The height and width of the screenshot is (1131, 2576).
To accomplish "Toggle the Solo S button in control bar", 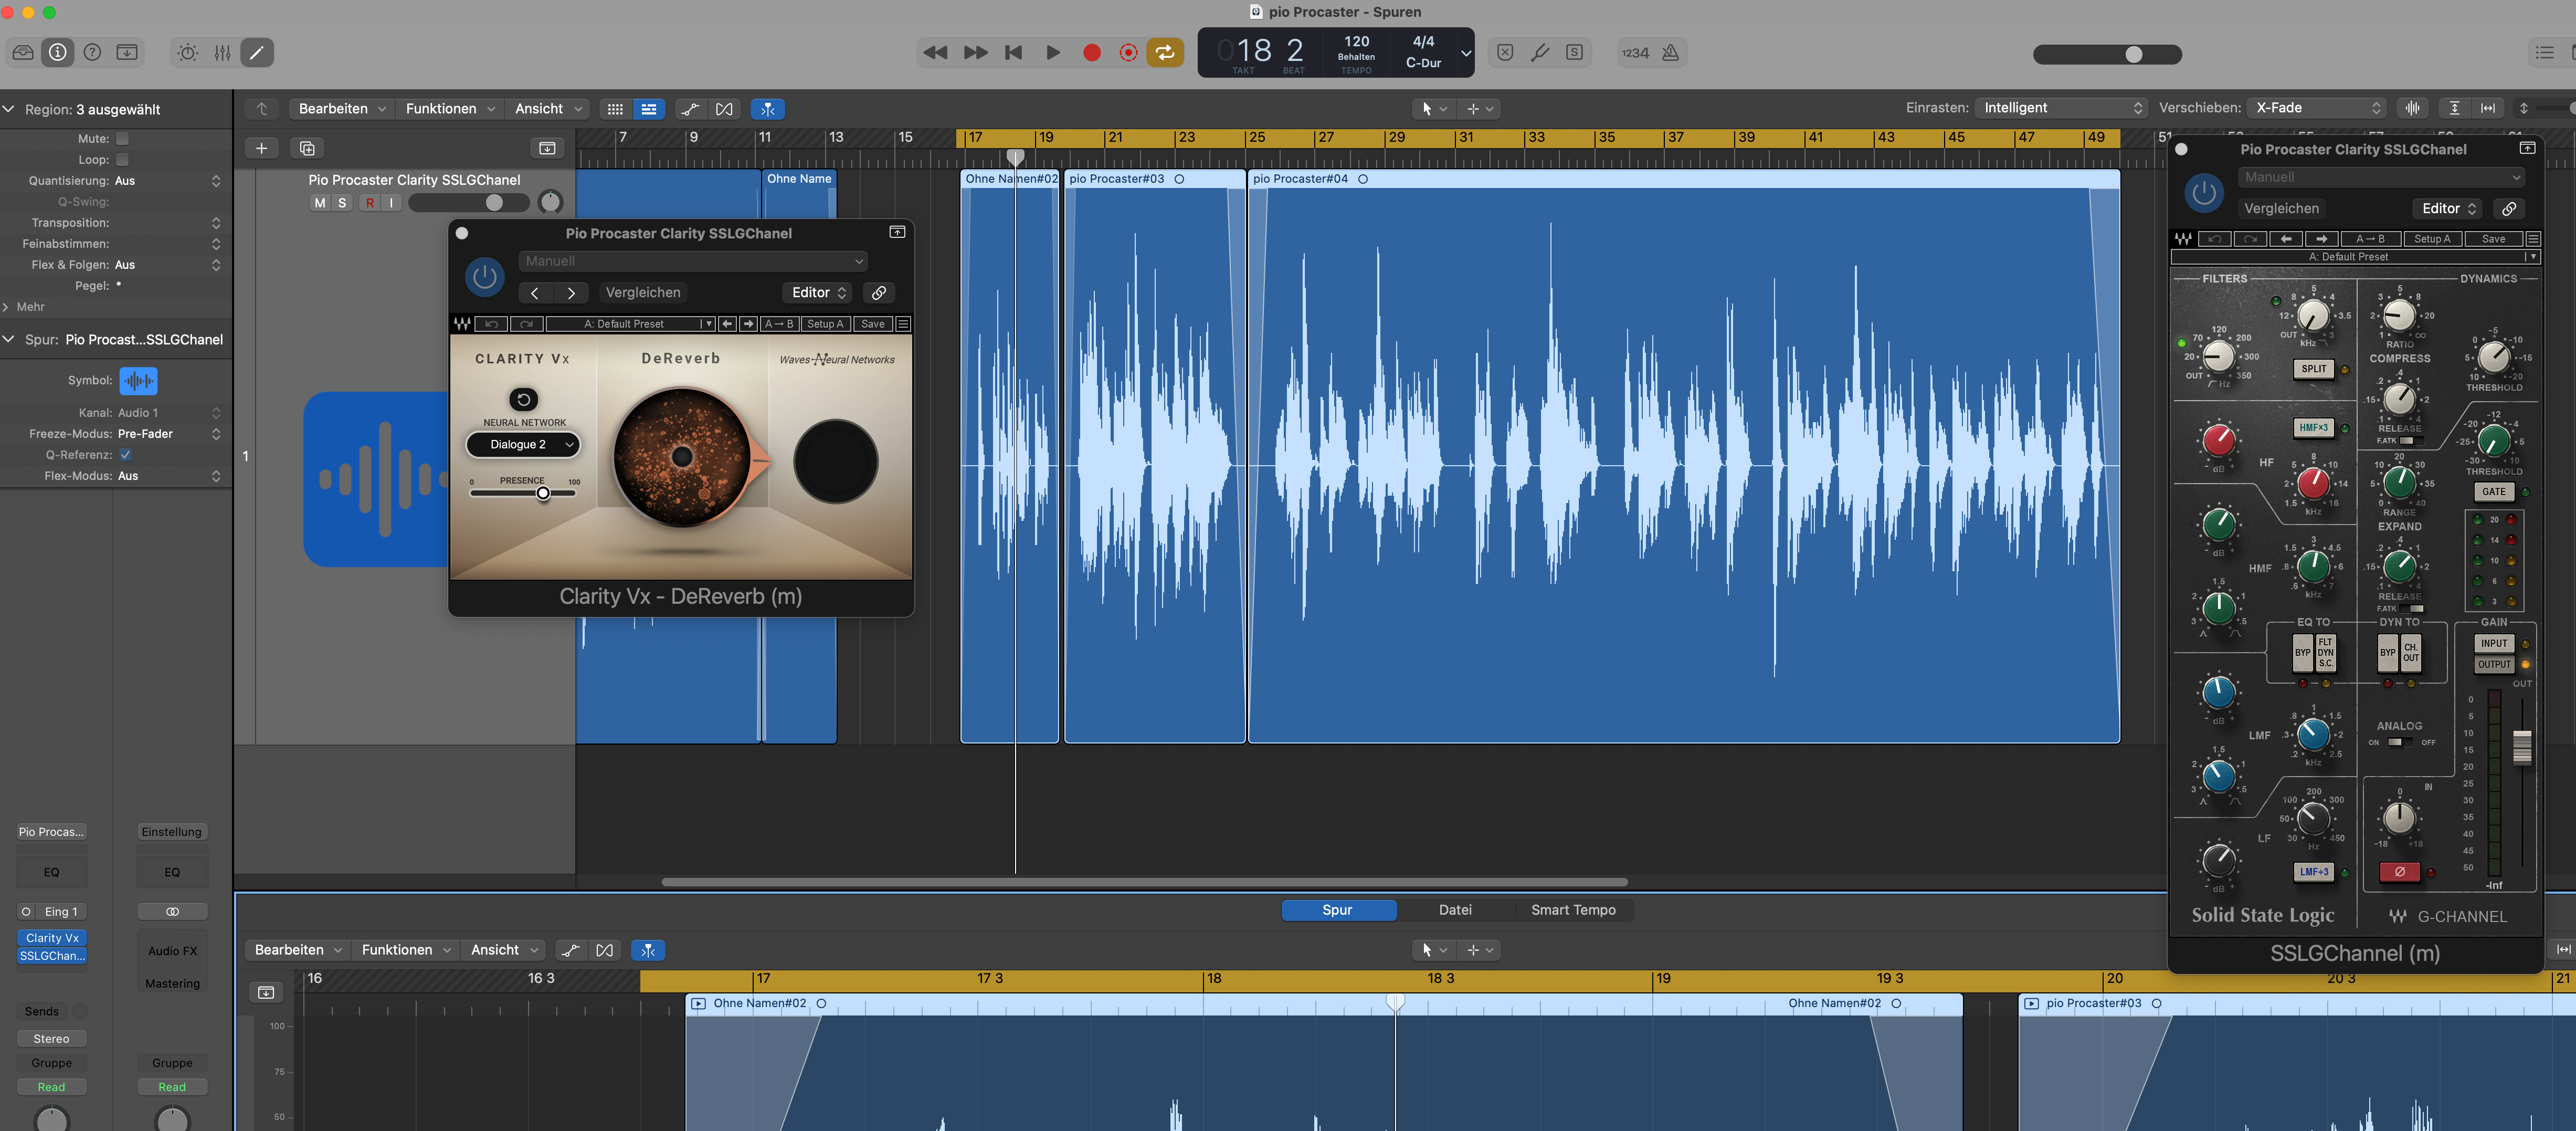I will click(1574, 52).
